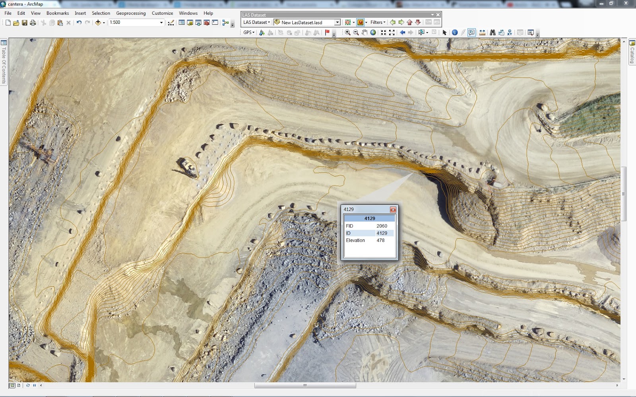This screenshot has width=636, height=397.
Task: Open the map scale 1:500 dropdown
Action: coord(161,23)
